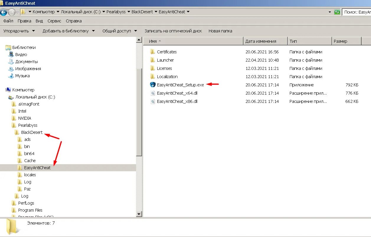The height and width of the screenshot is (237, 371).
Task: Sort by the Дата изменения column header
Action: [265, 41]
